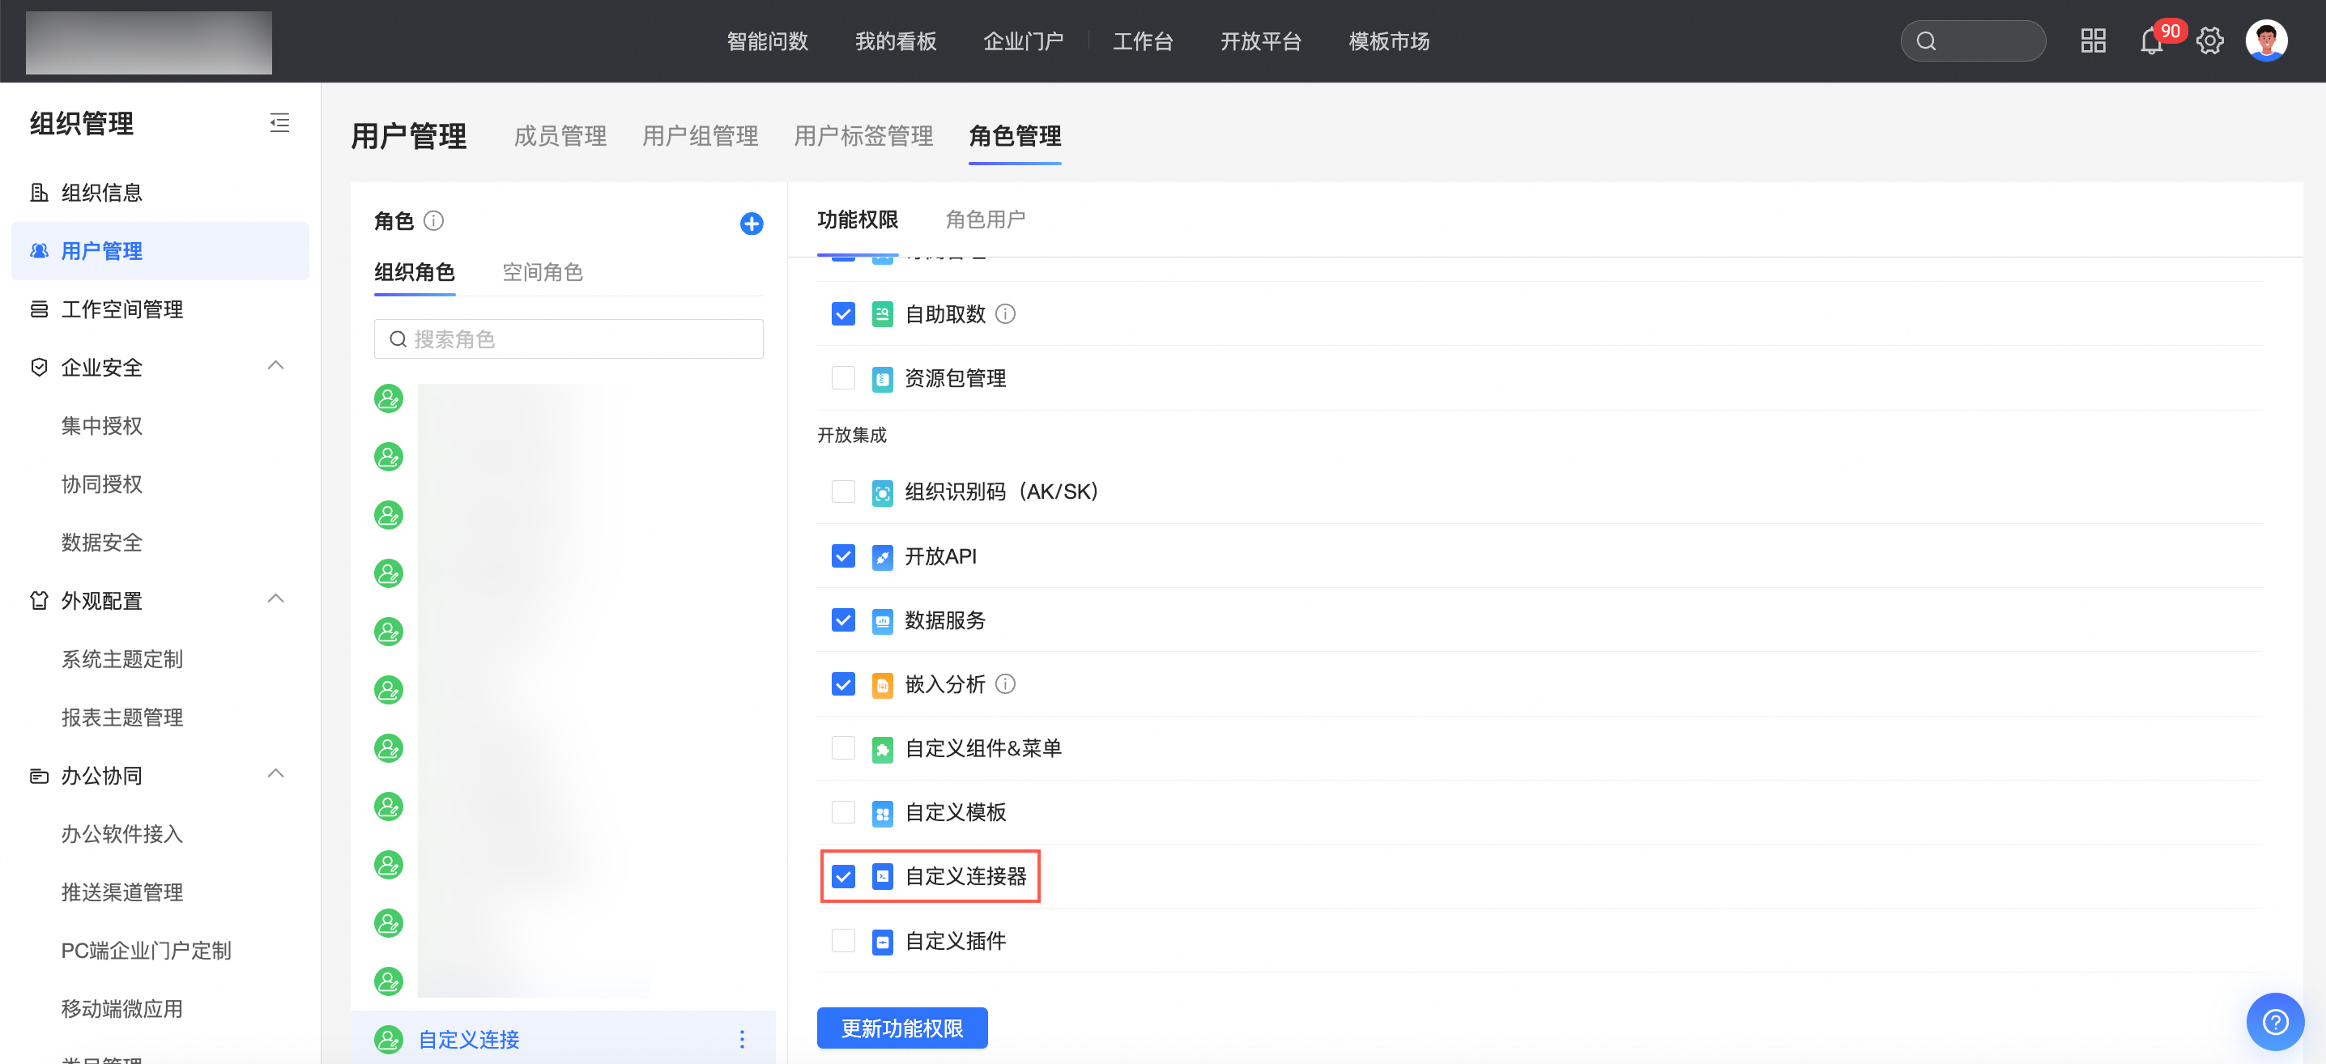The height and width of the screenshot is (1064, 2326).
Task: Open 智能问数 in top navigation
Action: tap(768, 41)
